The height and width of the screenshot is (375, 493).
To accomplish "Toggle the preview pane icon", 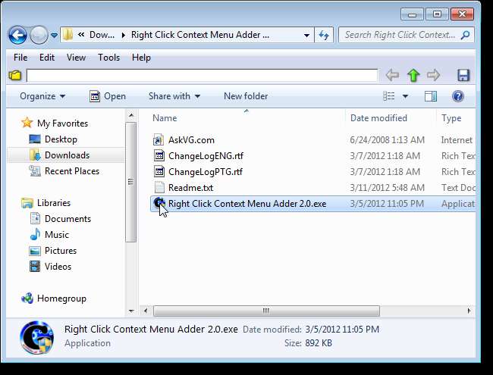I will [431, 96].
